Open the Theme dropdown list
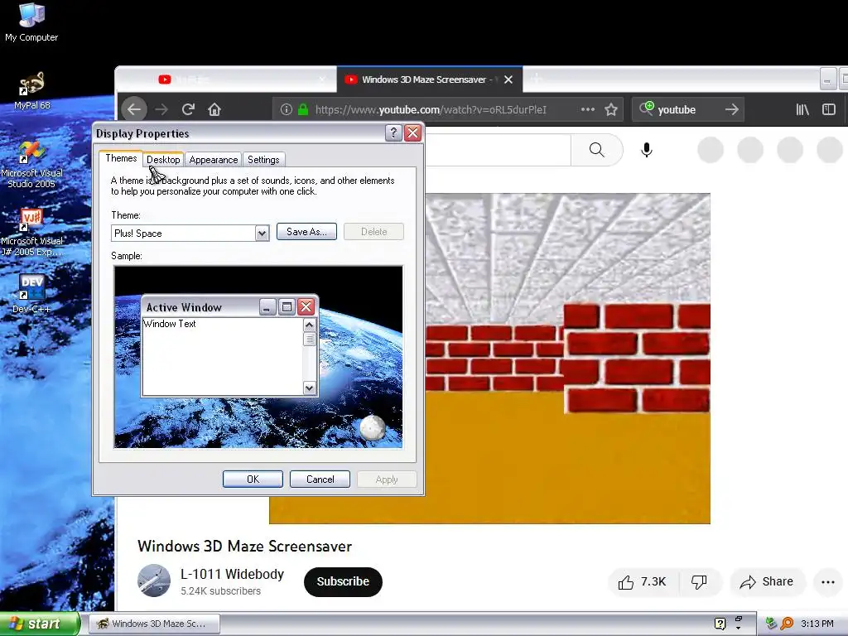This screenshot has width=848, height=636. (262, 234)
